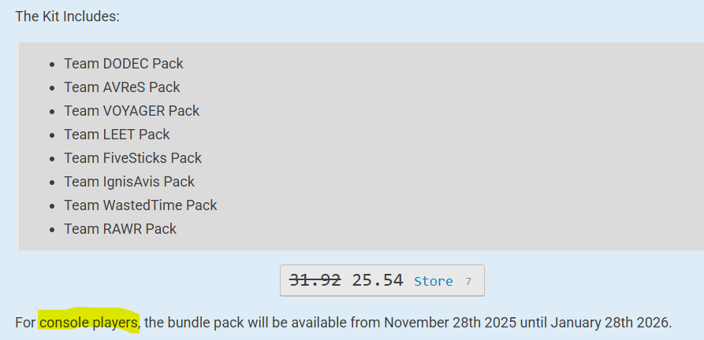Click the discounted price 25.54

[378, 280]
